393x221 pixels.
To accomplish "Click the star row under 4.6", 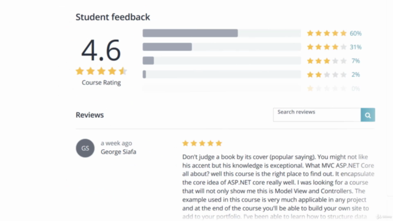I will pyautogui.click(x=101, y=71).
